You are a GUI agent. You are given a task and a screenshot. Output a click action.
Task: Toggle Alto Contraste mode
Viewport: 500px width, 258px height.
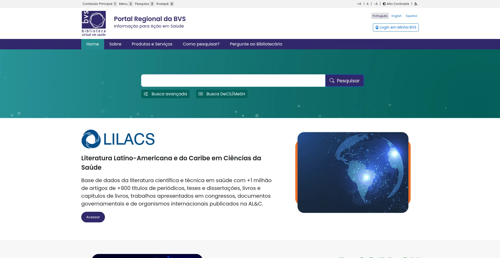tap(396, 4)
